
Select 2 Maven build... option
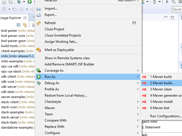pyautogui.click(x=162, y=83)
